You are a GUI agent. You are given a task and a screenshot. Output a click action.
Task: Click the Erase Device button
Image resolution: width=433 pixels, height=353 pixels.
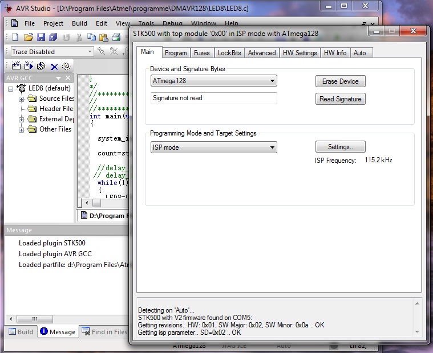[x=340, y=81]
